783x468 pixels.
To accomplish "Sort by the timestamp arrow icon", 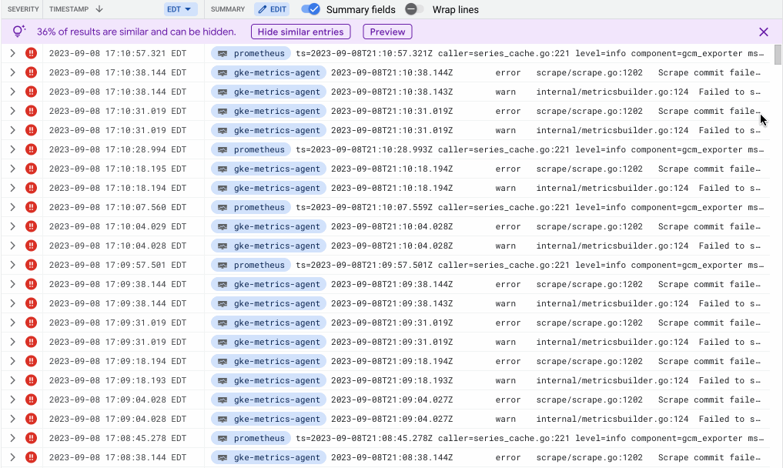I will pos(99,9).
